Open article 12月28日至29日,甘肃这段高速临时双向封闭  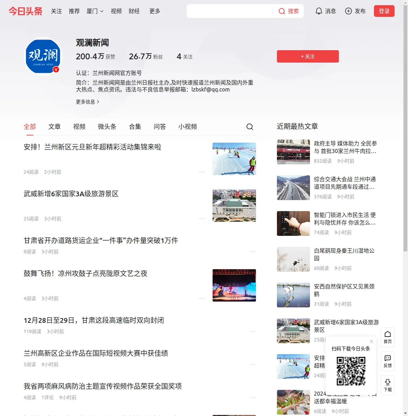coord(94,320)
